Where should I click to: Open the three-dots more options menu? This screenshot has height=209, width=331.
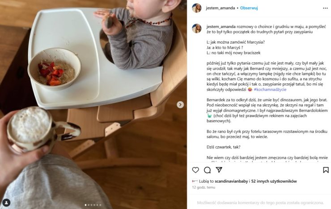pos(325,8)
